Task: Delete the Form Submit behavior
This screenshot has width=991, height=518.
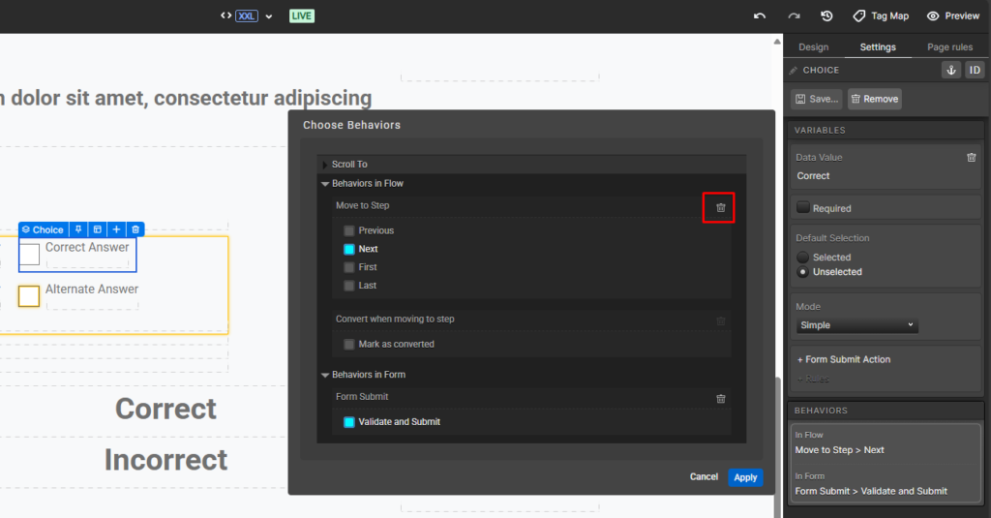Action: (x=720, y=399)
